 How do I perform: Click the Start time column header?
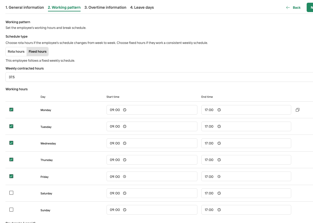pyautogui.click(x=113, y=97)
